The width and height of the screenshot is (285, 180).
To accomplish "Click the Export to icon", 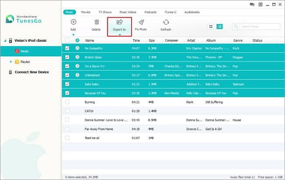I will point(119,22).
